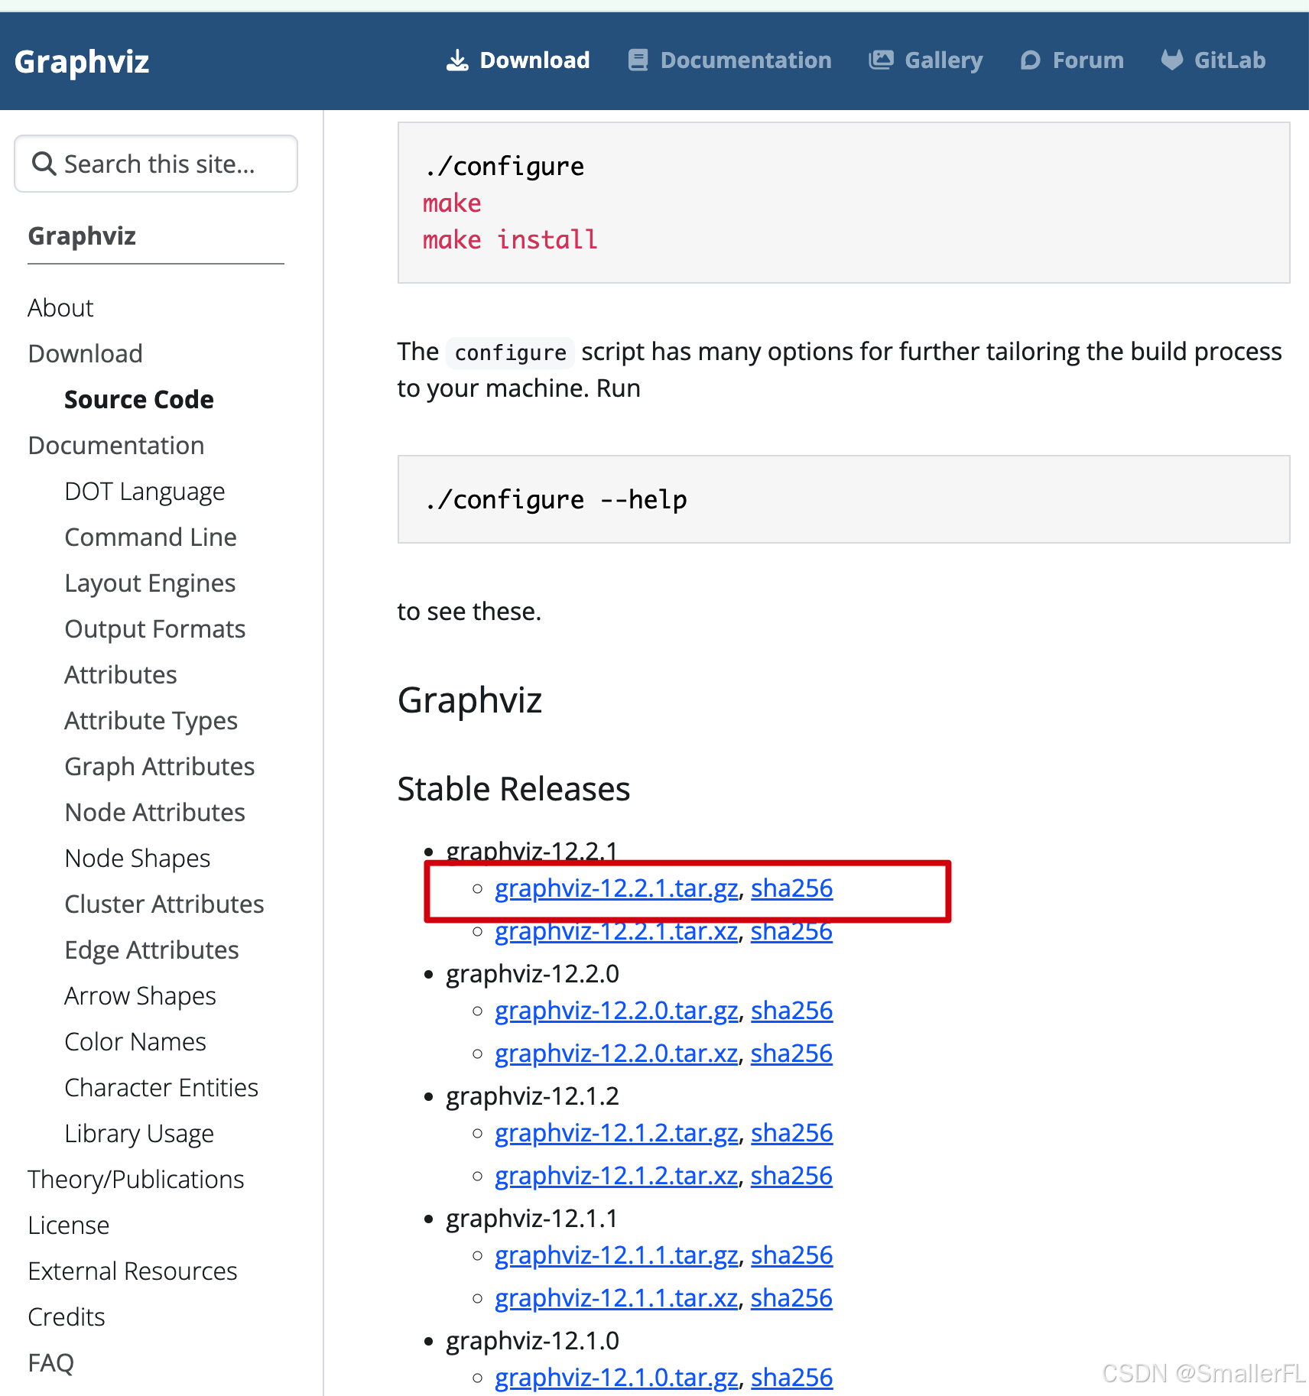The image size is (1309, 1396).
Task: Click the GitLab fox icon
Action: (1171, 60)
